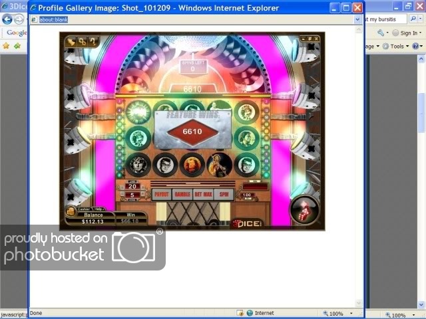
Task: Click the front window 100% zoom level
Action: [335, 314]
